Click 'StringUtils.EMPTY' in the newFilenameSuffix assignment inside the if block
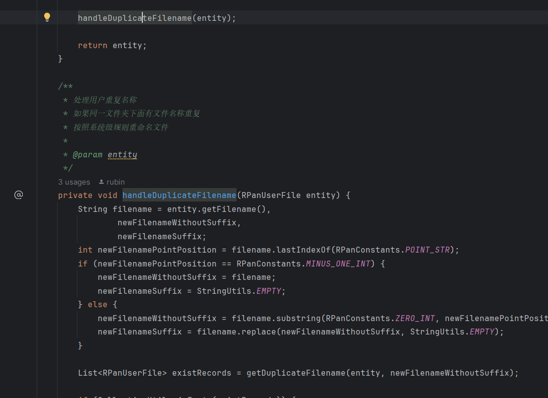Image resolution: width=548 pixels, height=398 pixels. [239, 291]
